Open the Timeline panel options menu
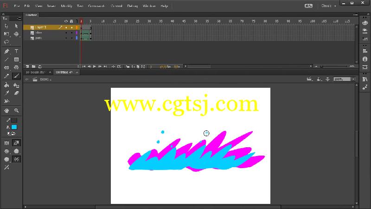 click(x=355, y=15)
